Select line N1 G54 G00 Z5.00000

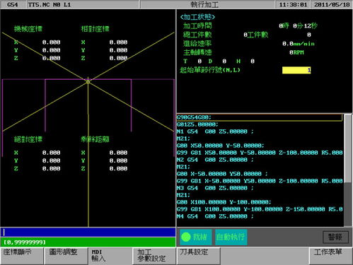click(215, 131)
